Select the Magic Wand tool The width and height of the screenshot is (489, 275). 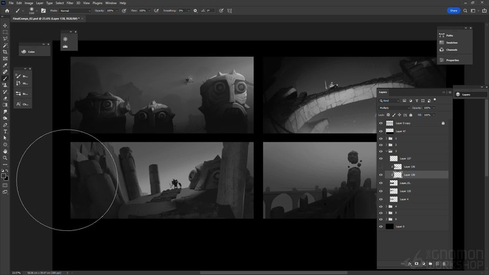click(x=5, y=45)
